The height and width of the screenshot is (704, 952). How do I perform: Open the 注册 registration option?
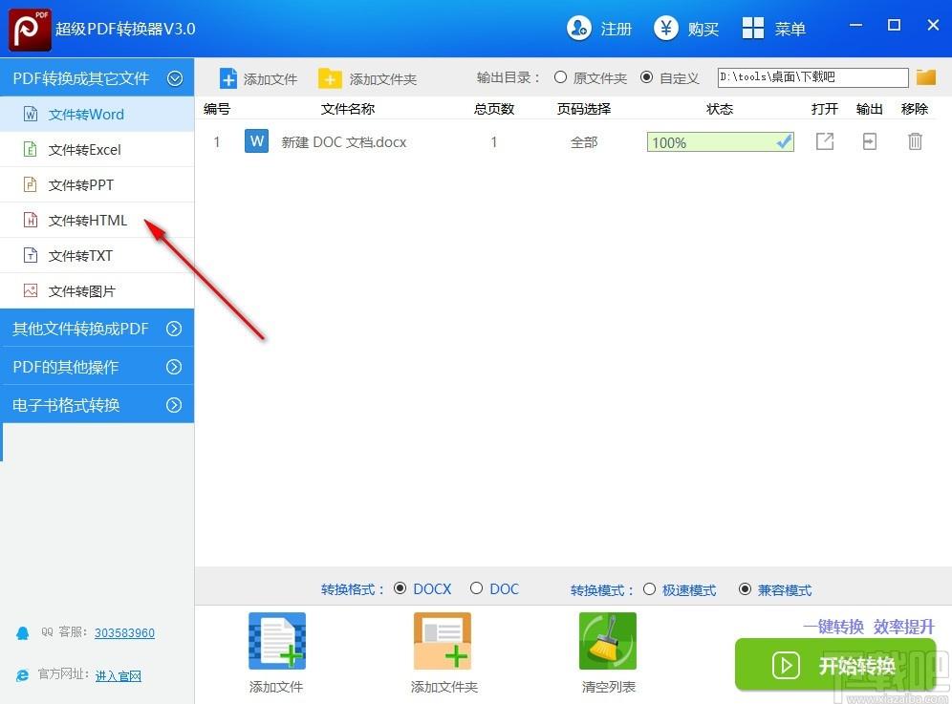[x=599, y=29]
